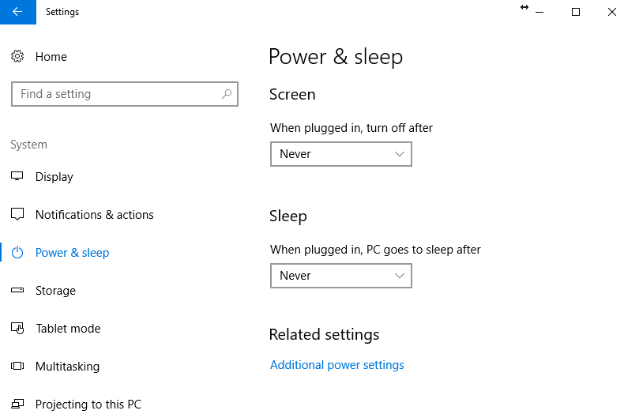This screenshot has height=414, width=624.
Task: Click the Power & sleep icon
Action: click(17, 253)
